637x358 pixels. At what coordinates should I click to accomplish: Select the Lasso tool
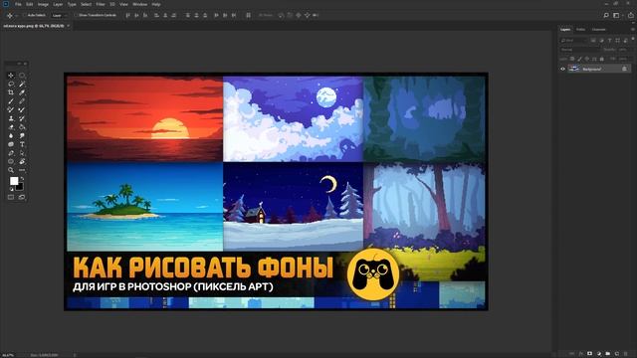[11, 84]
